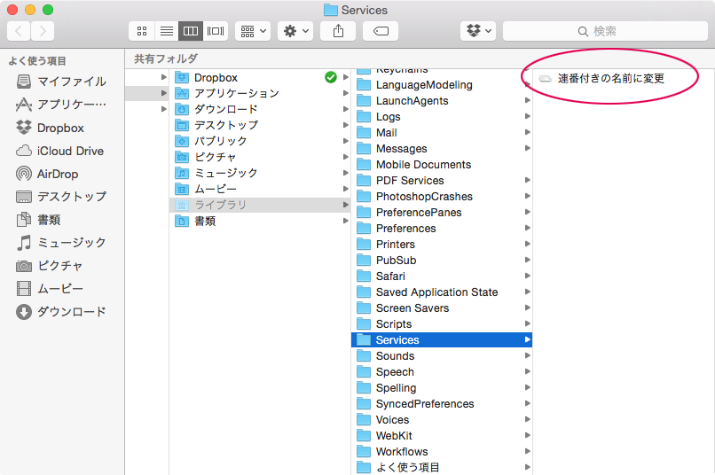
Task: Click the Share toolbar button
Action: click(x=338, y=31)
